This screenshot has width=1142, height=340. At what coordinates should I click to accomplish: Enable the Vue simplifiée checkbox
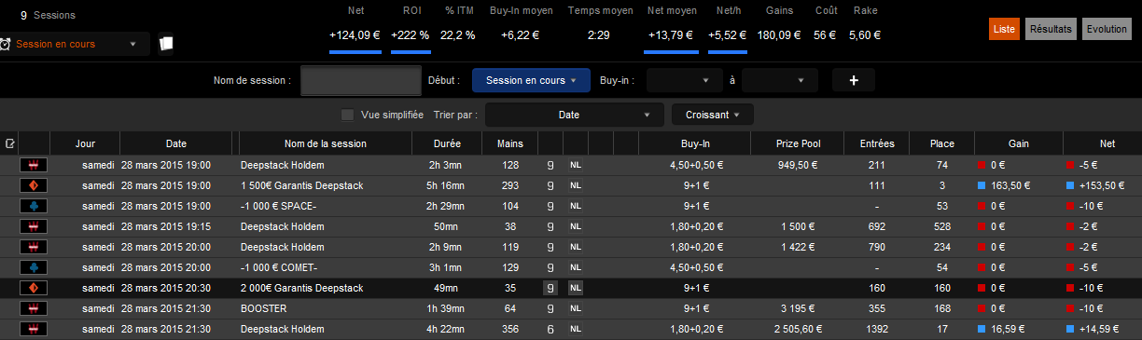[347, 115]
